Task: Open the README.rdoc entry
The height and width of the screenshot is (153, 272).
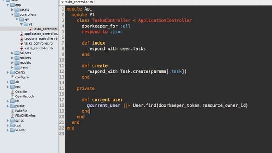Action: 25,116
